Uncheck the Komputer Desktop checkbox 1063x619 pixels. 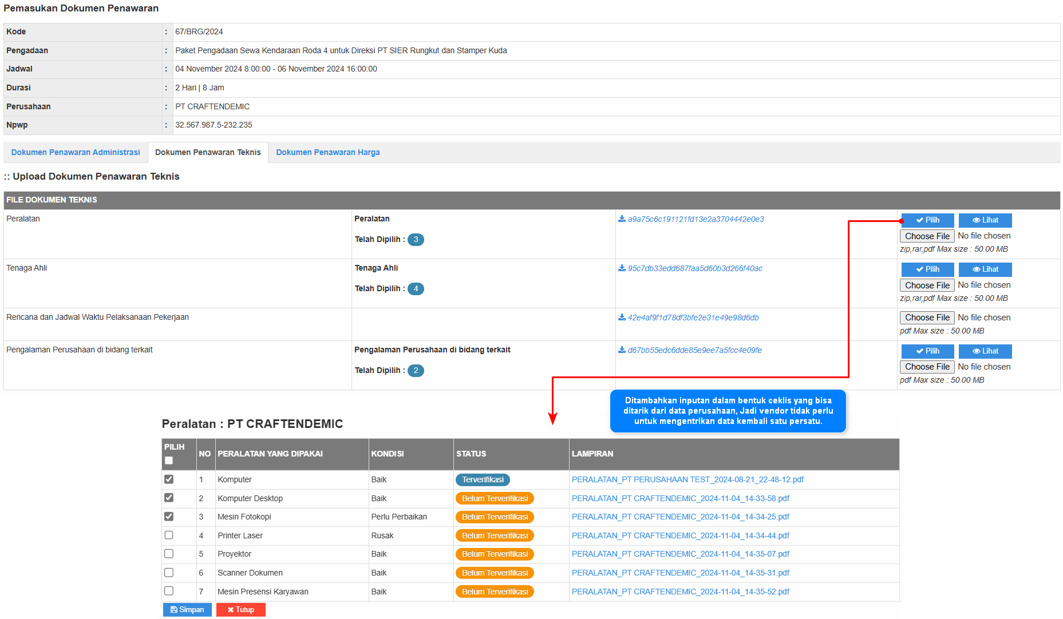[169, 498]
